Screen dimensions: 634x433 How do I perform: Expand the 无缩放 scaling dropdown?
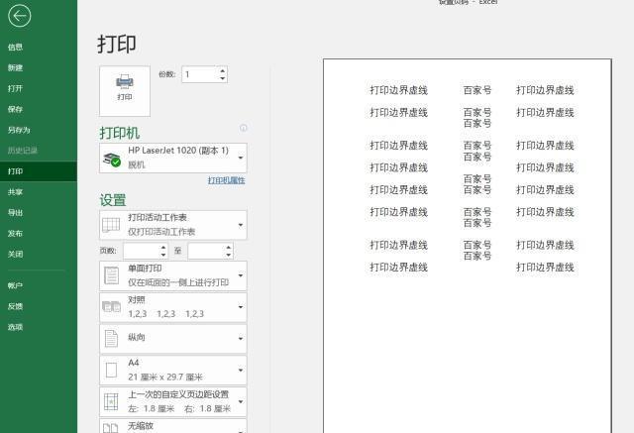[241, 427]
